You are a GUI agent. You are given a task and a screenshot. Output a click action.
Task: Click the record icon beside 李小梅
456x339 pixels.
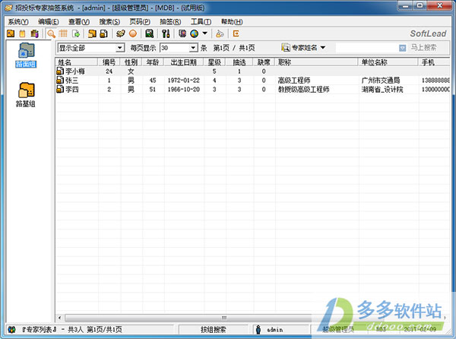(x=60, y=71)
